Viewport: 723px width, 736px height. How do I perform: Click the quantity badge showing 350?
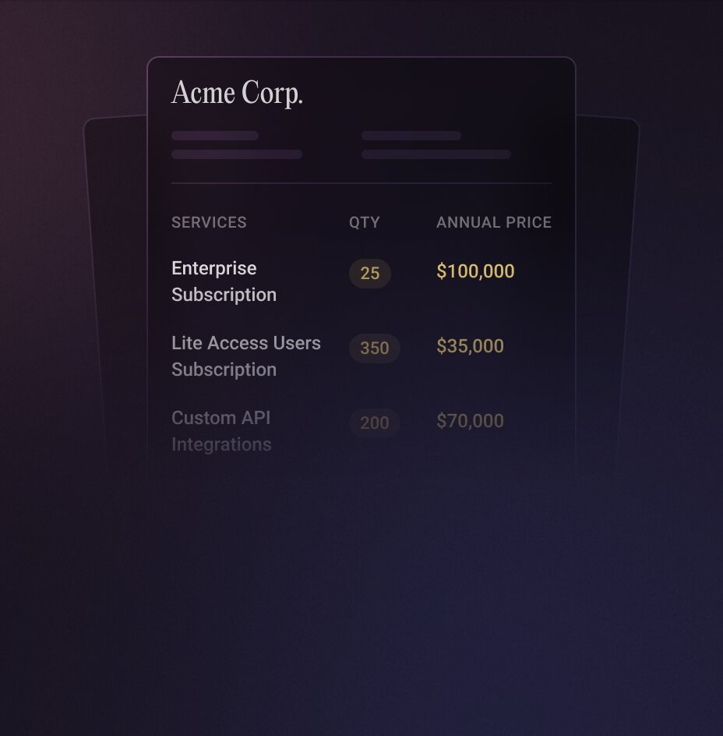point(375,348)
